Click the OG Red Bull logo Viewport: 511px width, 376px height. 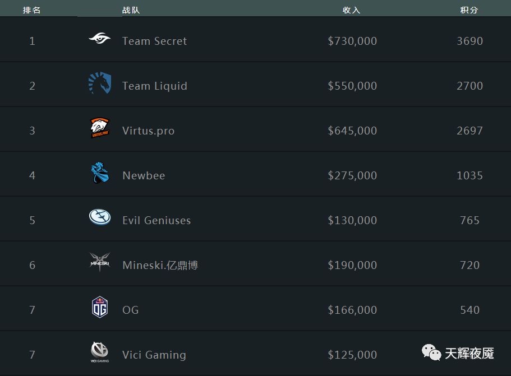[100, 307]
